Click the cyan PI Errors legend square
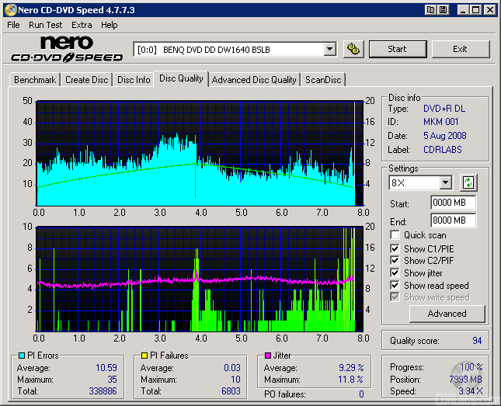The width and height of the screenshot is (501, 406). coord(21,356)
